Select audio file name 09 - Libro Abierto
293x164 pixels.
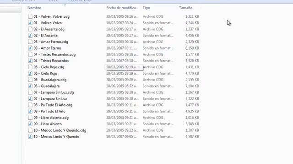coord(48,124)
